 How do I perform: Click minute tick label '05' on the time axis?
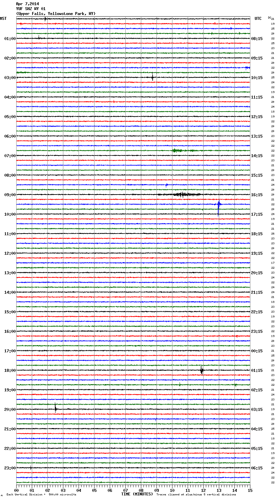click(x=94, y=490)
